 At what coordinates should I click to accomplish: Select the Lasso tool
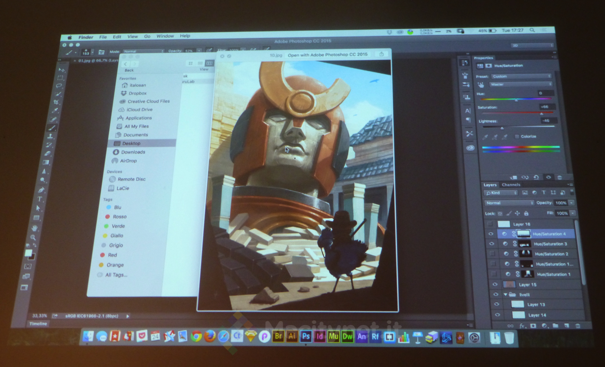59,86
